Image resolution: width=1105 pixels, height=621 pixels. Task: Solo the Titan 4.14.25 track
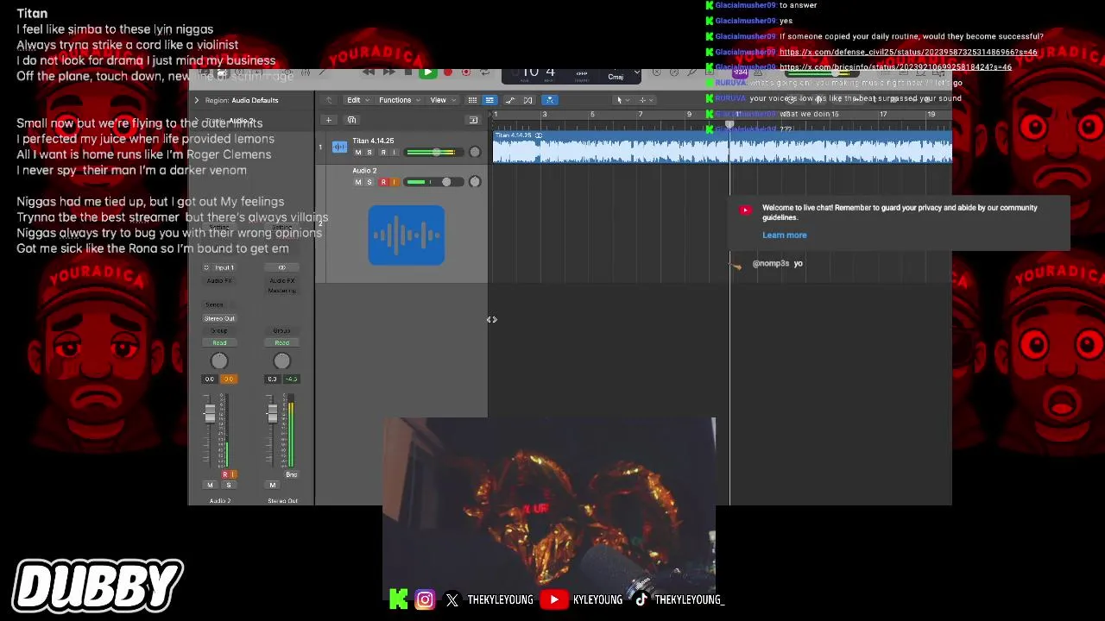[x=369, y=153]
